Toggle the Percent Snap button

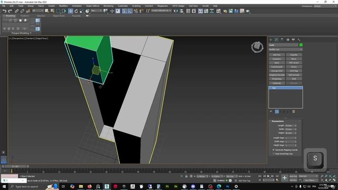click(x=136, y=11)
